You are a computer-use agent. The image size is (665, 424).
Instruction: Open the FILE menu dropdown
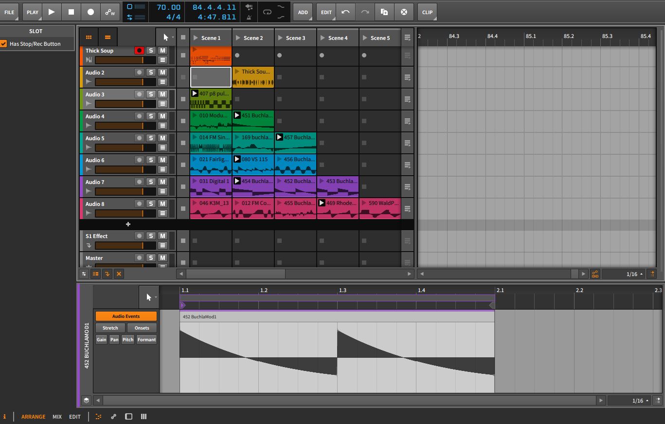pos(9,12)
